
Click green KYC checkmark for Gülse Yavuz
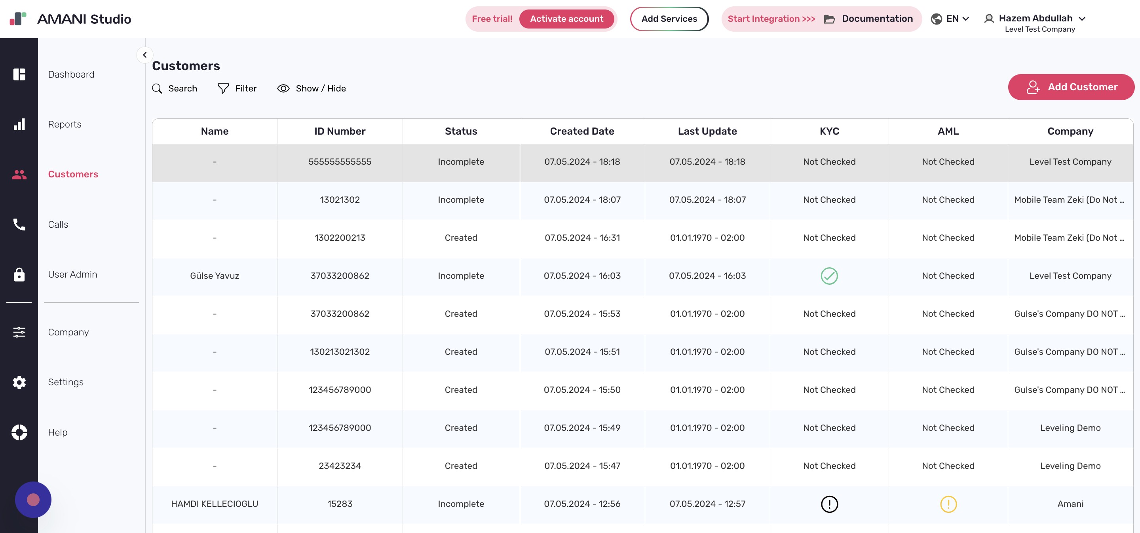(829, 276)
